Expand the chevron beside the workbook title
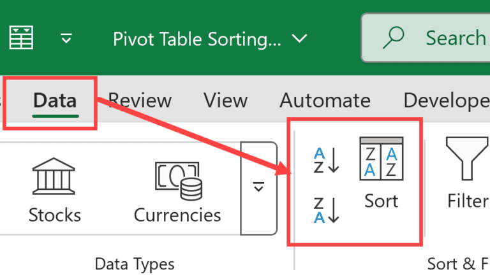This screenshot has height=279, width=490. [x=299, y=39]
